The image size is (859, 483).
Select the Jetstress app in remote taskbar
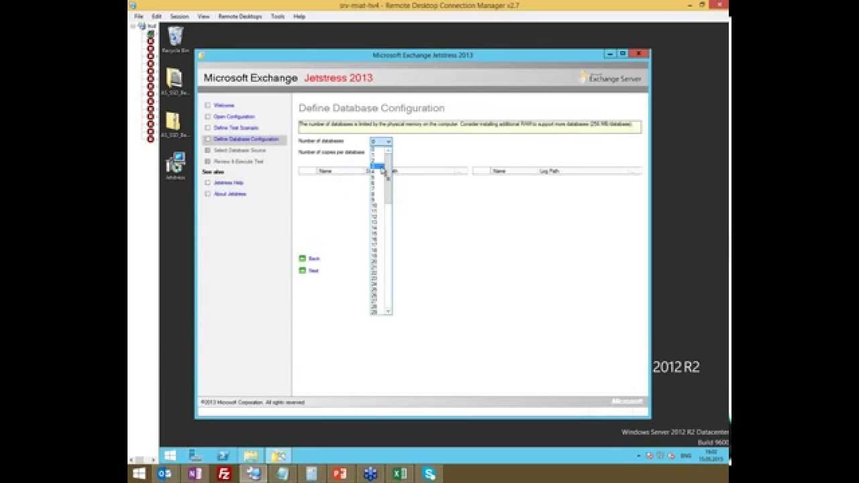(x=278, y=455)
